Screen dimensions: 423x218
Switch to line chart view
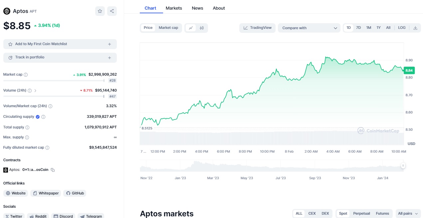coord(191,28)
